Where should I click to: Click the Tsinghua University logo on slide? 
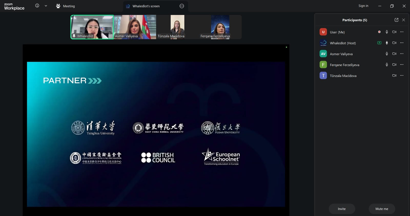point(93,128)
